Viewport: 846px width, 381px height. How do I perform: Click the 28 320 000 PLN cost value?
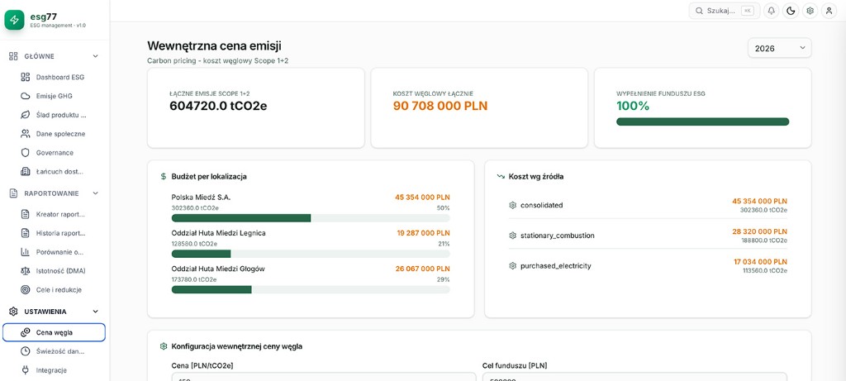[x=760, y=231]
